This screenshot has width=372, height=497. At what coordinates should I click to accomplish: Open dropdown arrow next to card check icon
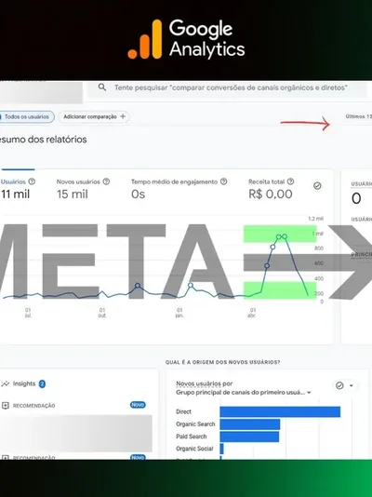(x=352, y=385)
